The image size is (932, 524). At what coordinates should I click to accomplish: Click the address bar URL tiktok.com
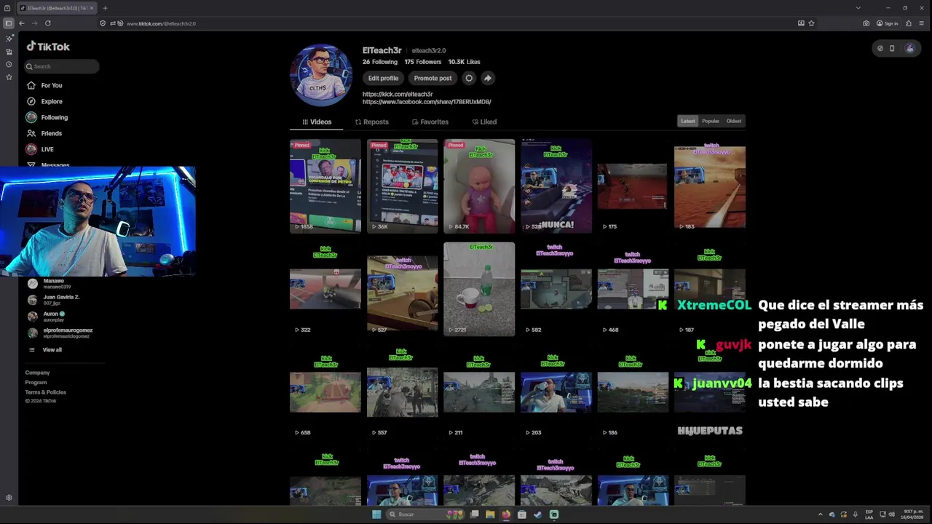coord(161,23)
